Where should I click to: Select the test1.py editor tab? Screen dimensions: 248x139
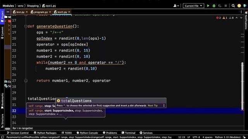tap(62, 12)
